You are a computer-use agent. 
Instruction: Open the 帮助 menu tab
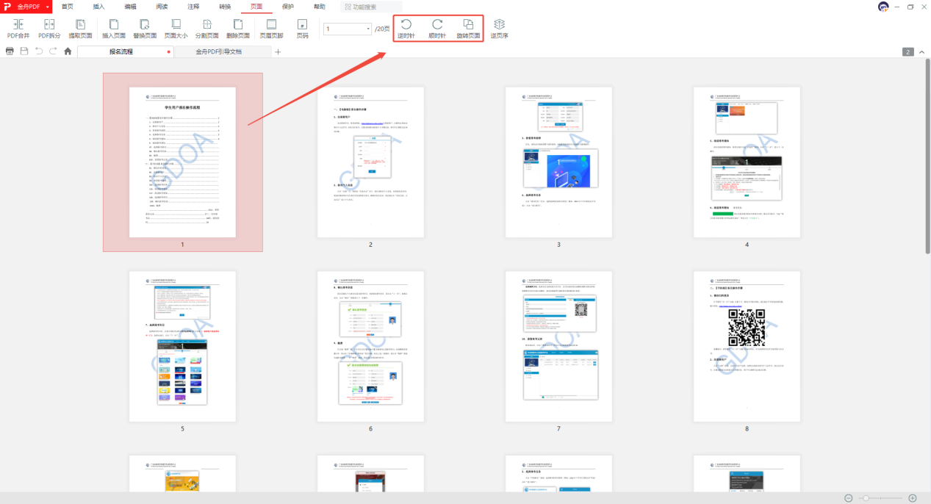pos(320,6)
